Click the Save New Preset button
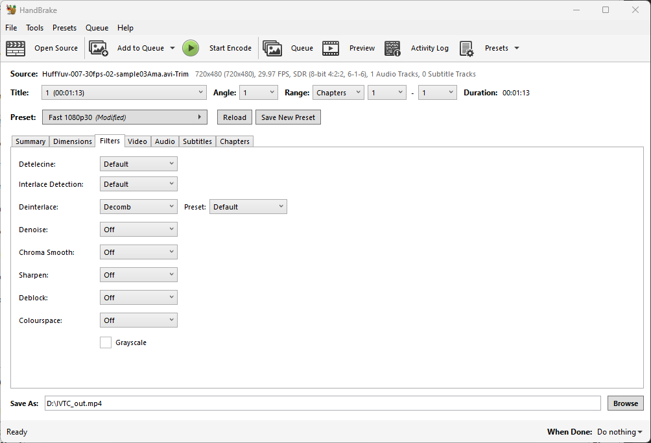651x443 pixels. 288,117
